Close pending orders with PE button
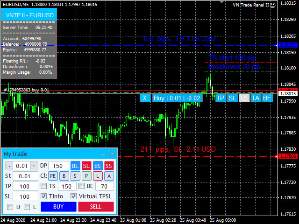The height and width of the screenshot is (224, 299). pyautogui.click(x=53, y=176)
